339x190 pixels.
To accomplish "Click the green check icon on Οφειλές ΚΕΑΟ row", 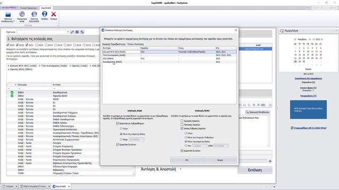I will click(x=12, y=96).
